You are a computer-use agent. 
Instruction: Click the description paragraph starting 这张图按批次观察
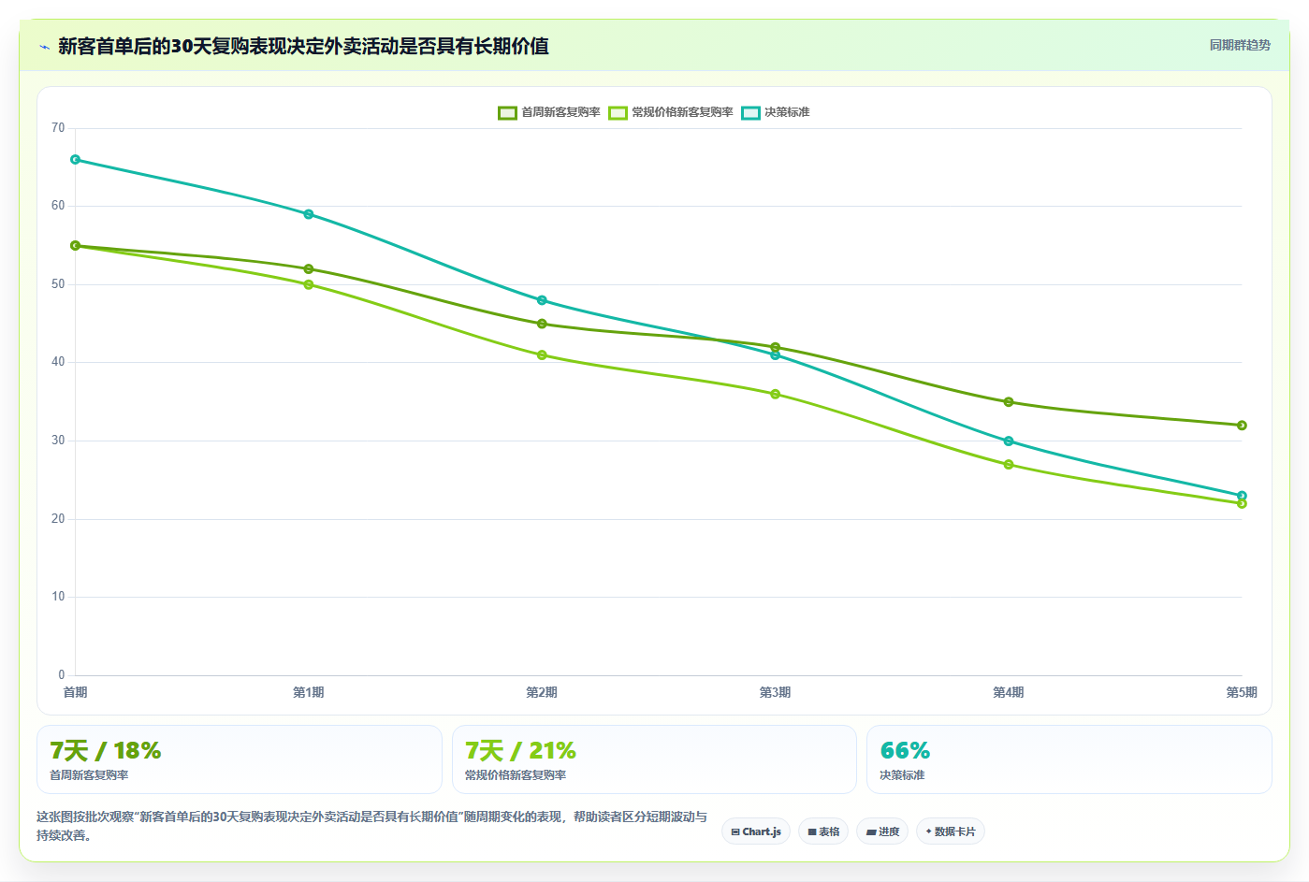coord(371,826)
